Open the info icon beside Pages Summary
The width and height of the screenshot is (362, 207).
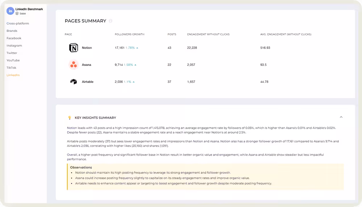pyautogui.click(x=110, y=21)
